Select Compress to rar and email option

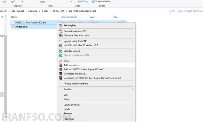pyautogui.click(x=96, y=78)
